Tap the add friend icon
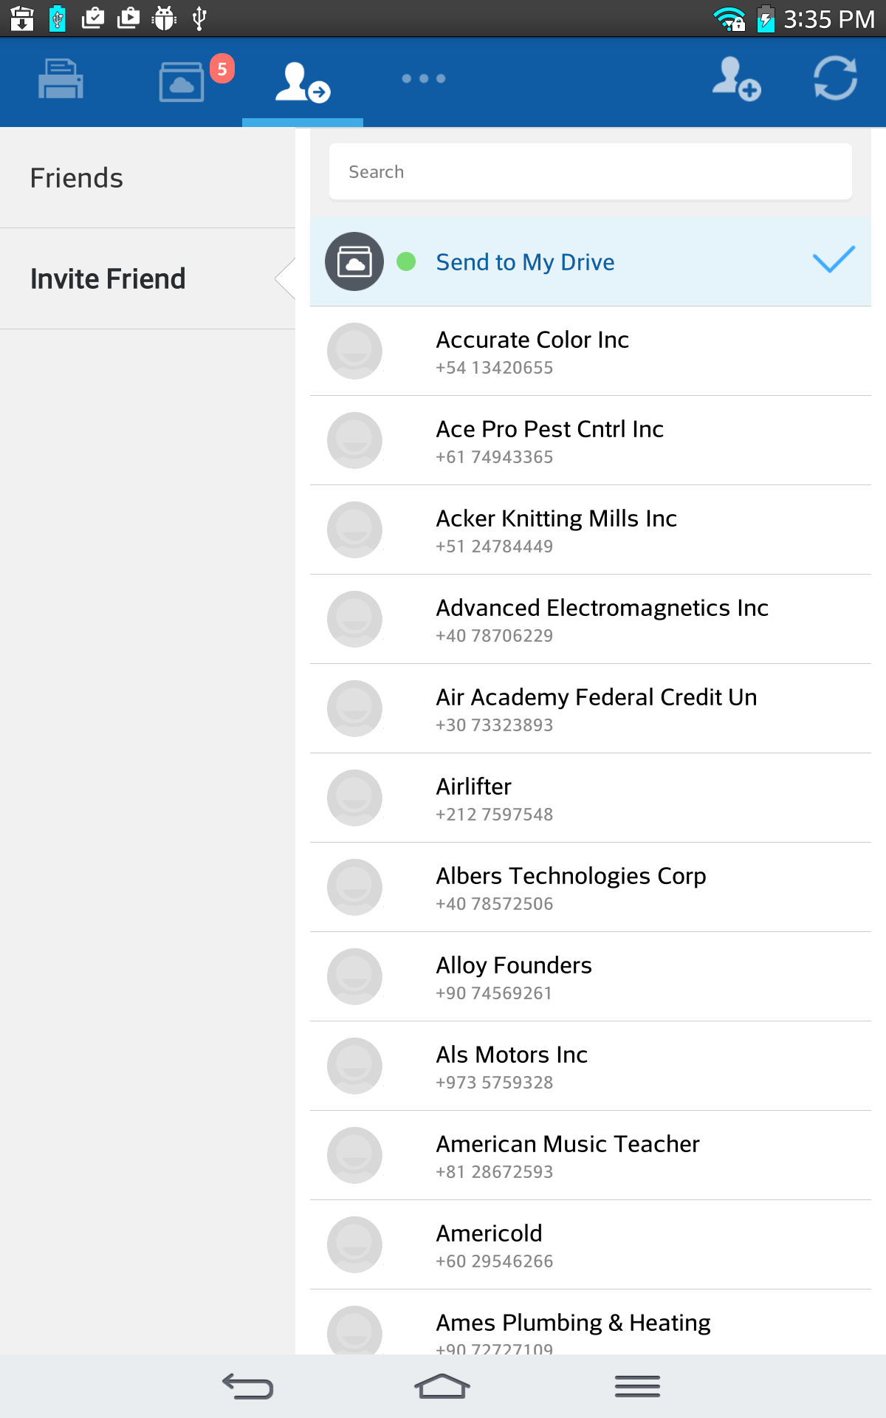 [735, 79]
